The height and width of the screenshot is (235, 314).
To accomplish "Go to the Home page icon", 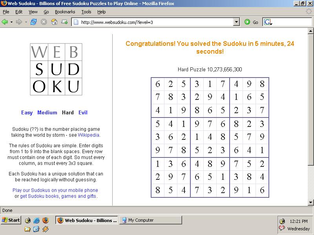I will [x=54, y=22].
